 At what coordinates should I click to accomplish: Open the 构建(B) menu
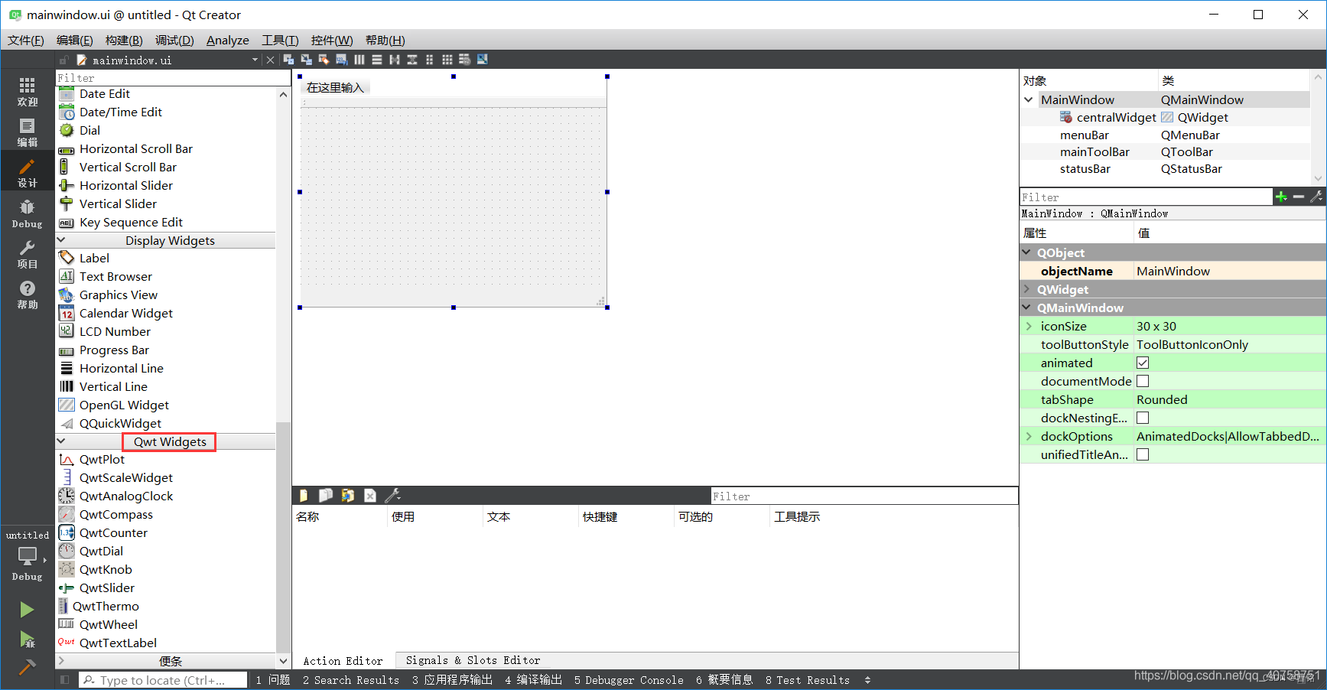[123, 40]
